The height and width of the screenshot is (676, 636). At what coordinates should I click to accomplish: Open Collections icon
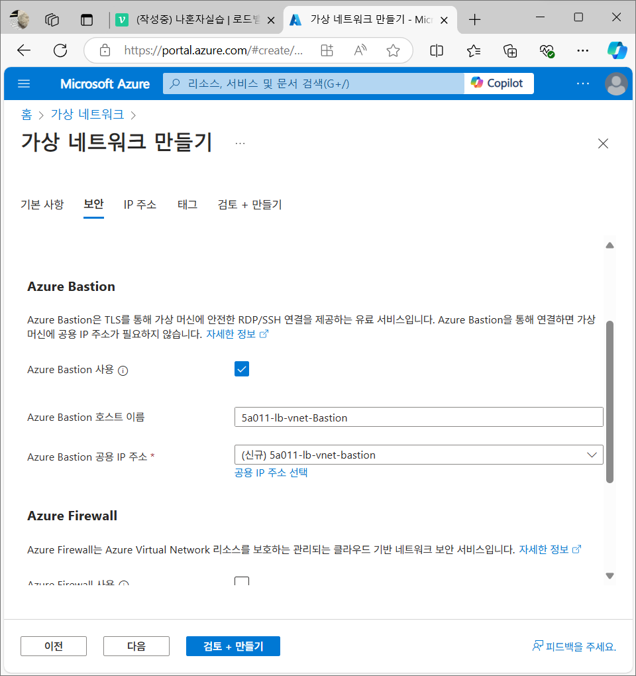(x=510, y=51)
